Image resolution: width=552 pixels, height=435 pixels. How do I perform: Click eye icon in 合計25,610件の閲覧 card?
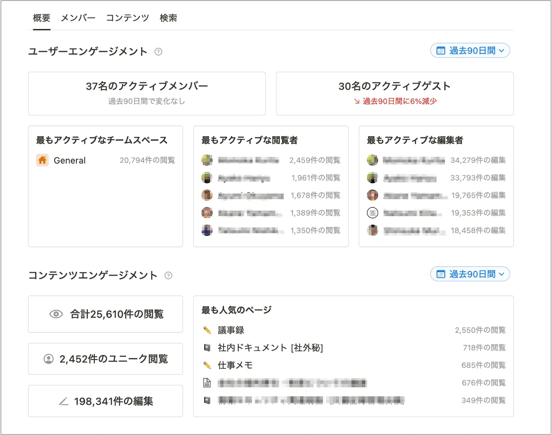pyautogui.click(x=56, y=315)
